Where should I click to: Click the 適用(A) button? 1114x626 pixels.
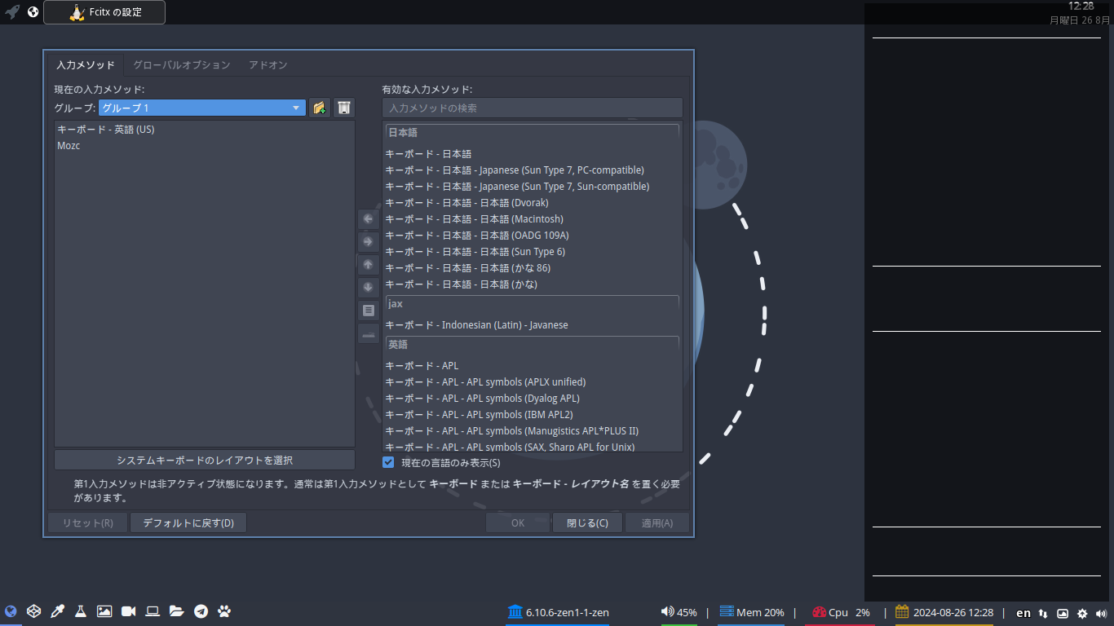[657, 522]
